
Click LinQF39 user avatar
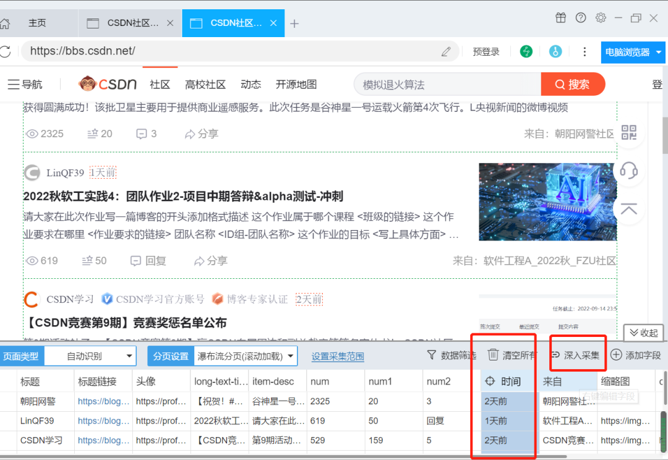[32, 172]
